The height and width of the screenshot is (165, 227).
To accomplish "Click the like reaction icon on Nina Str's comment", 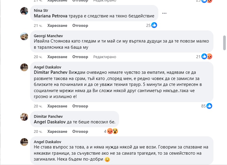I will pyautogui.click(x=154, y=25).
